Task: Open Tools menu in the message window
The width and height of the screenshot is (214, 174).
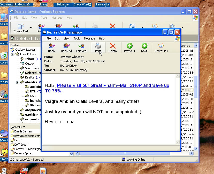Action: (x=77, y=38)
